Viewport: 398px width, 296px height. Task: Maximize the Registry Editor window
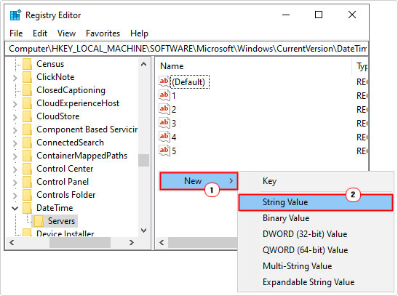[x=319, y=15]
